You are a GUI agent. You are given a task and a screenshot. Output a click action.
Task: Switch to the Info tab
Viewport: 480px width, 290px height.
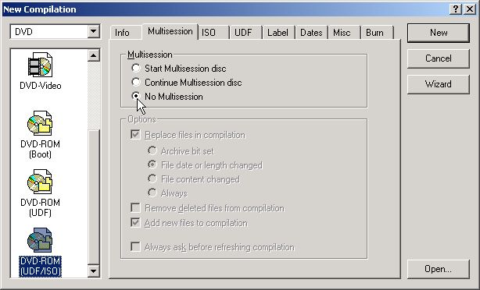pyautogui.click(x=122, y=33)
